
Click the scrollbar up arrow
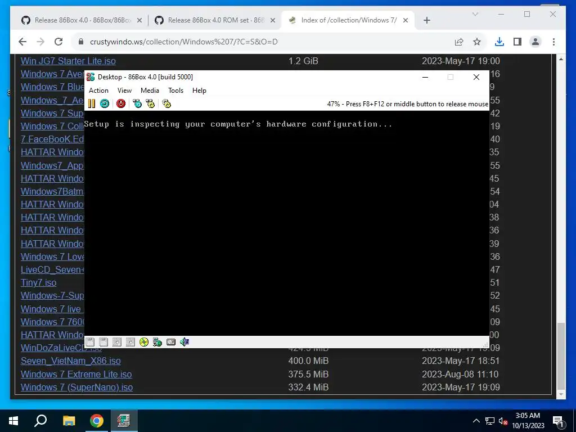click(x=561, y=59)
